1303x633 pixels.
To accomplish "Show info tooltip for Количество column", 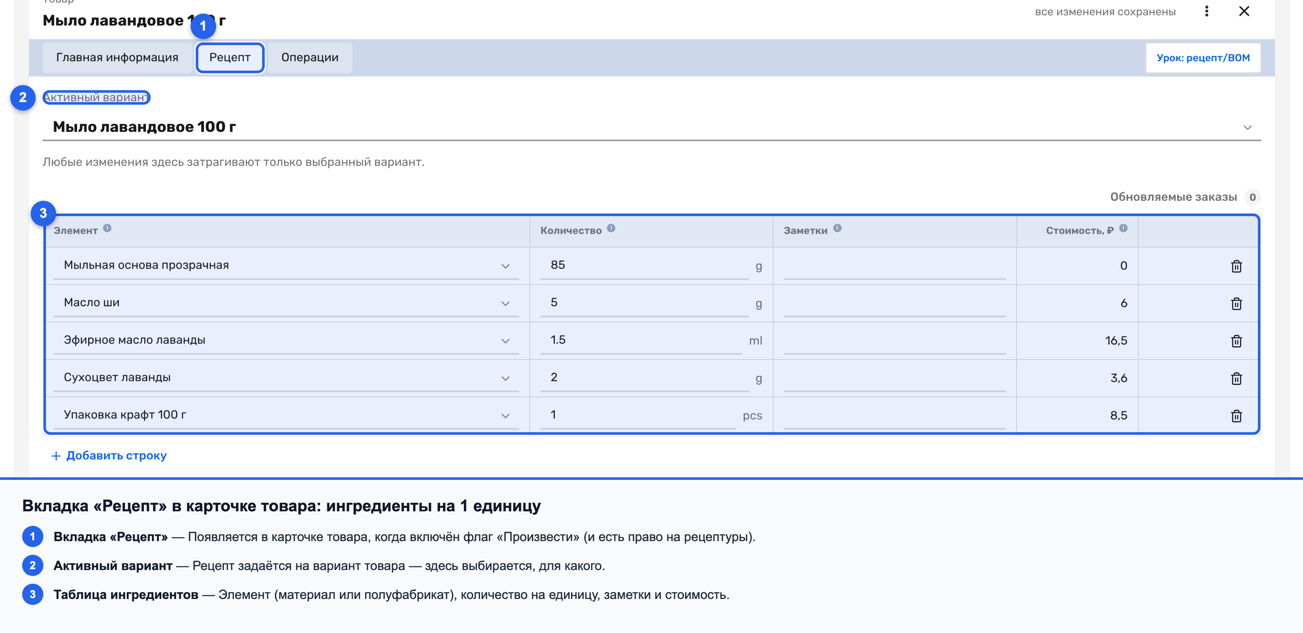I will [x=611, y=228].
